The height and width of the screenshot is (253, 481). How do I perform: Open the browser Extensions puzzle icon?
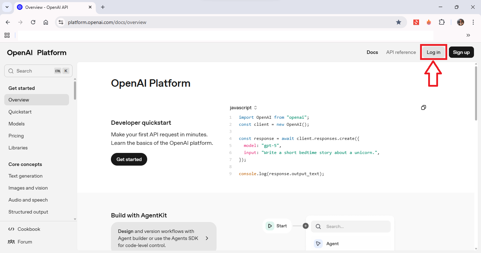pyautogui.click(x=442, y=22)
